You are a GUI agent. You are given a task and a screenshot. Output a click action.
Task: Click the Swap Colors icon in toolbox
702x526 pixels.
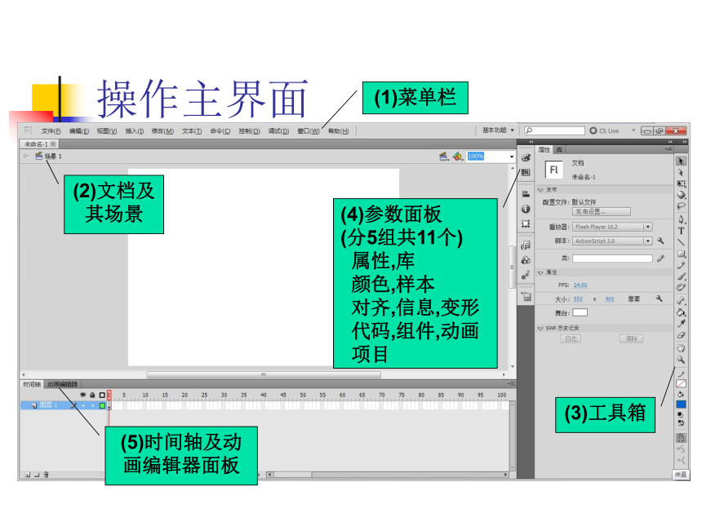coord(681,422)
